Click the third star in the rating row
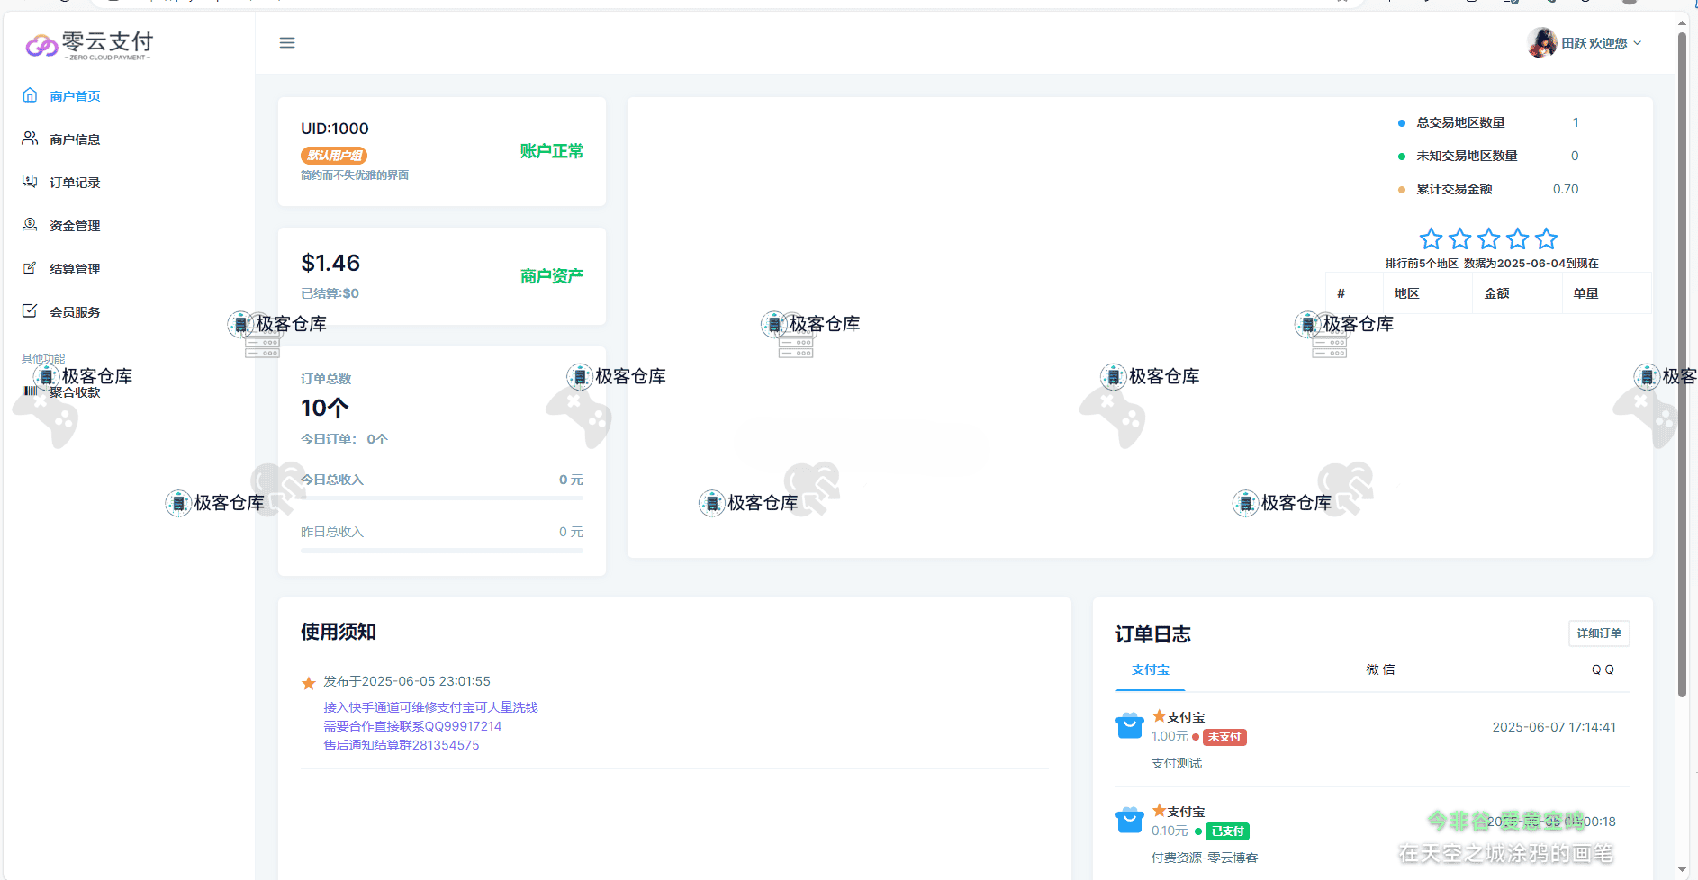The image size is (1698, 880). (x=1488, y=238)
